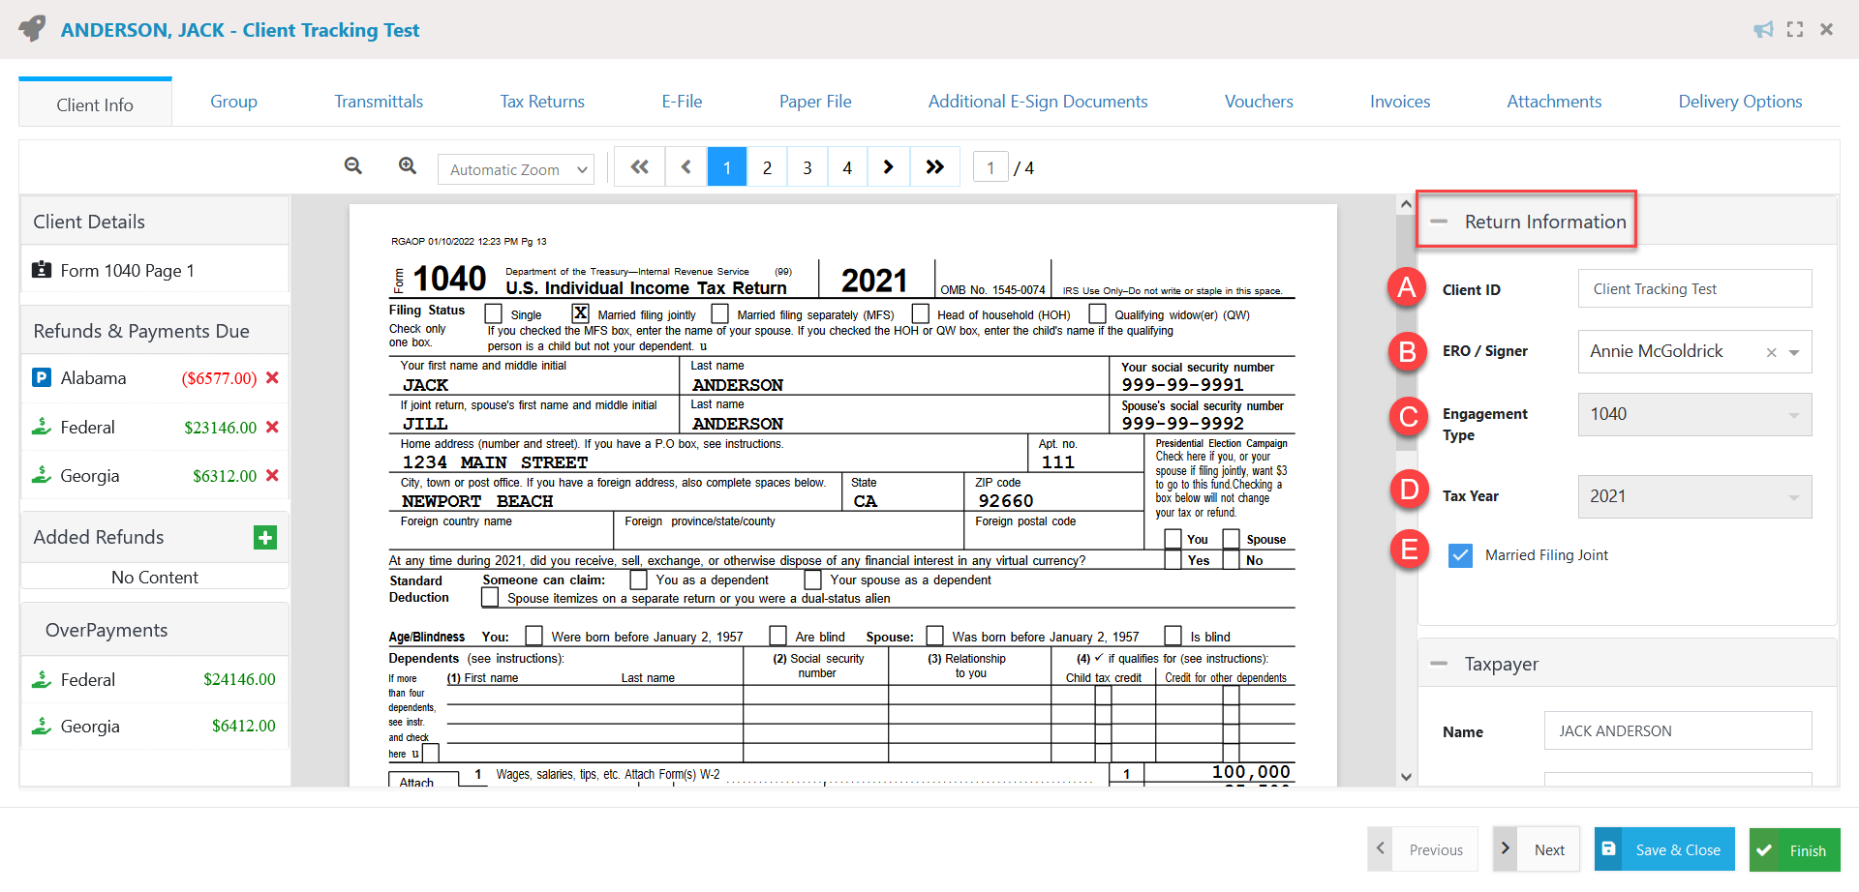Switch to the Tax Returns tab
The height and width of the screenshot is (892, 1859).
coord(541,101)
